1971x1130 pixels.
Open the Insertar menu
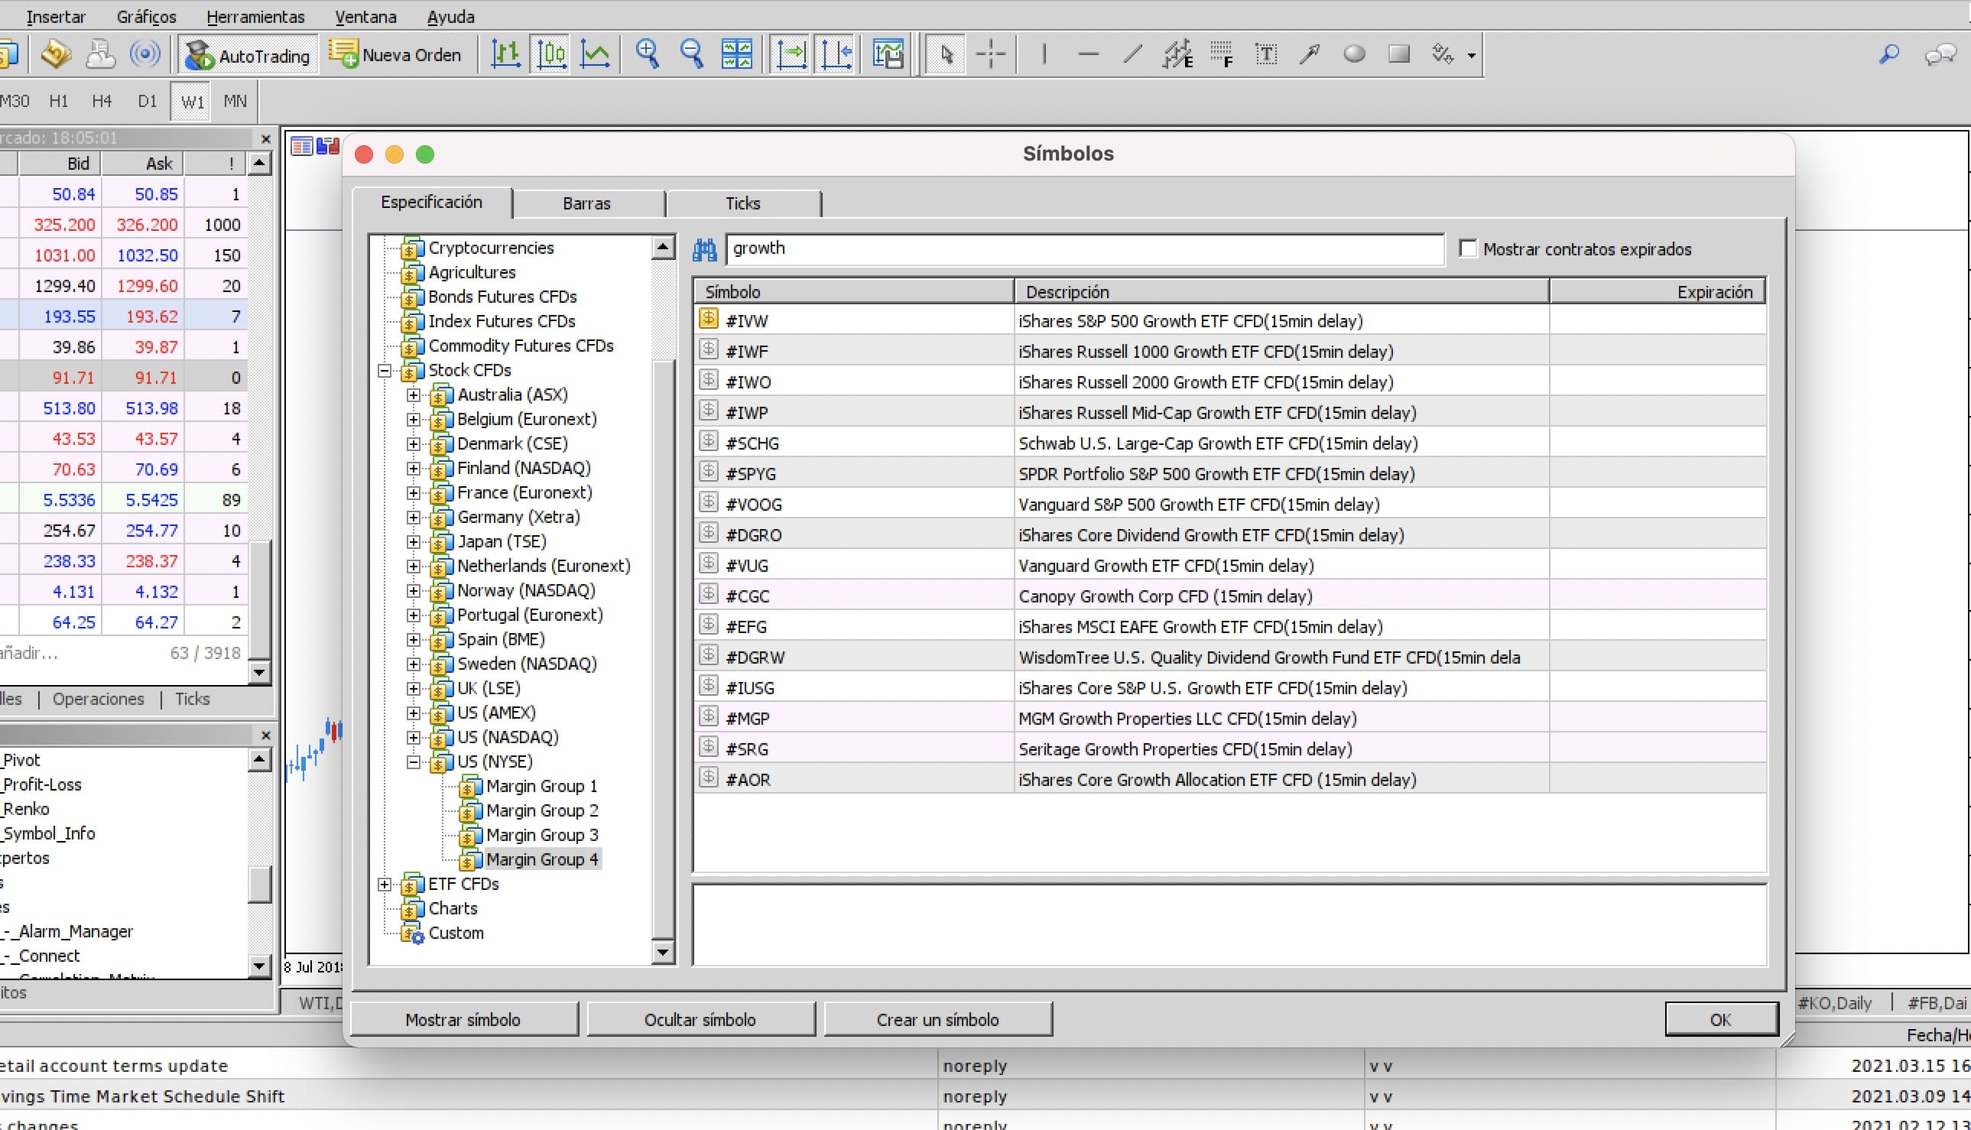tap(56, 16)
